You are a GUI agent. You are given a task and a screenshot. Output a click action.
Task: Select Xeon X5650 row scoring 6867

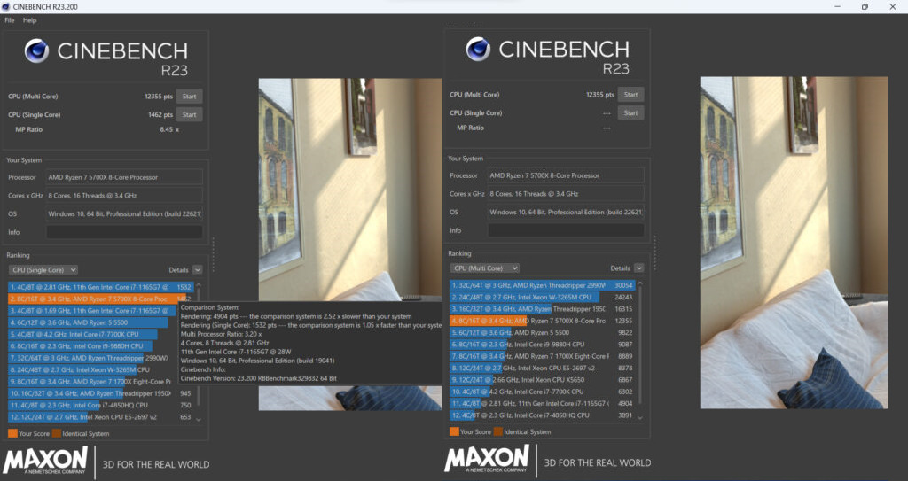click(x=542, y=380)
